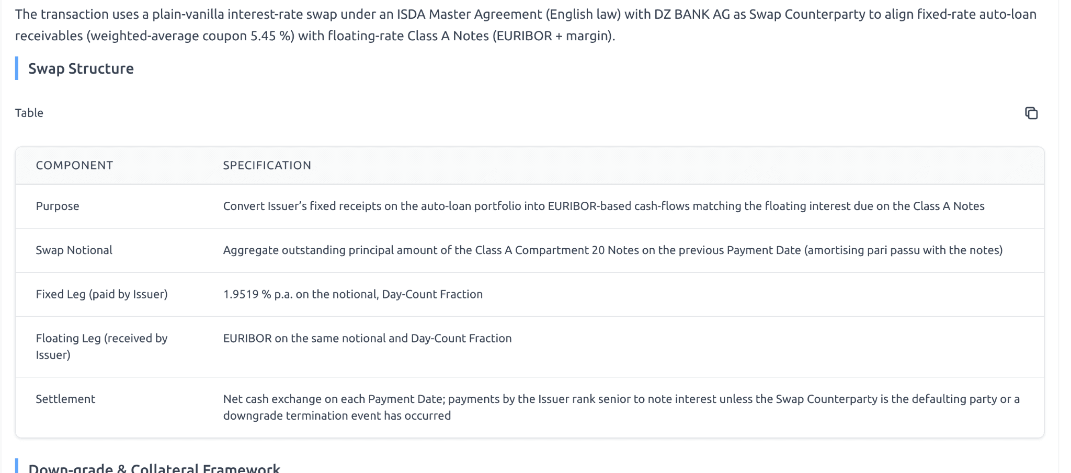Click the Net cash exchange settlement text

pyautogui.click(x=621, y=399)
